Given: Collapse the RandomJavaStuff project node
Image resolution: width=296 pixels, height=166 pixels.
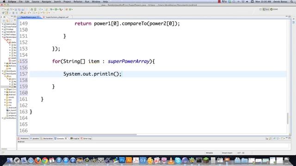Looking at the screenshot, I should (x=2, y=37).
